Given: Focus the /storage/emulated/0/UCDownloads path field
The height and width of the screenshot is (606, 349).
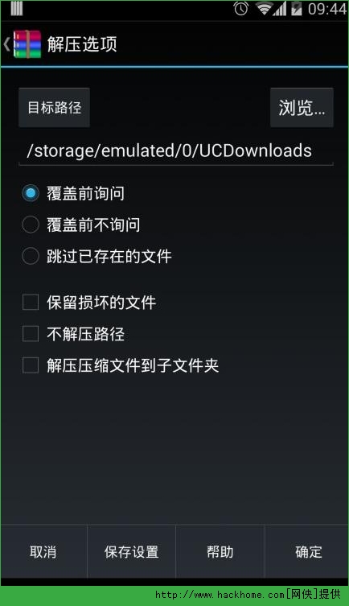Looking at the screenshot, I should (176, 151).
